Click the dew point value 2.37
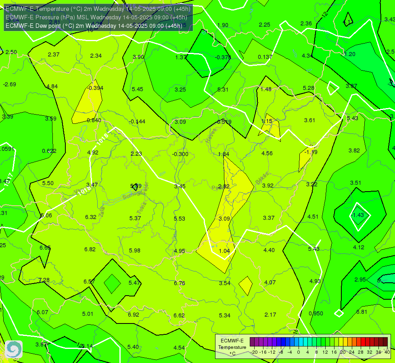Viewport: 395px width, 363px height. [54, 54]
